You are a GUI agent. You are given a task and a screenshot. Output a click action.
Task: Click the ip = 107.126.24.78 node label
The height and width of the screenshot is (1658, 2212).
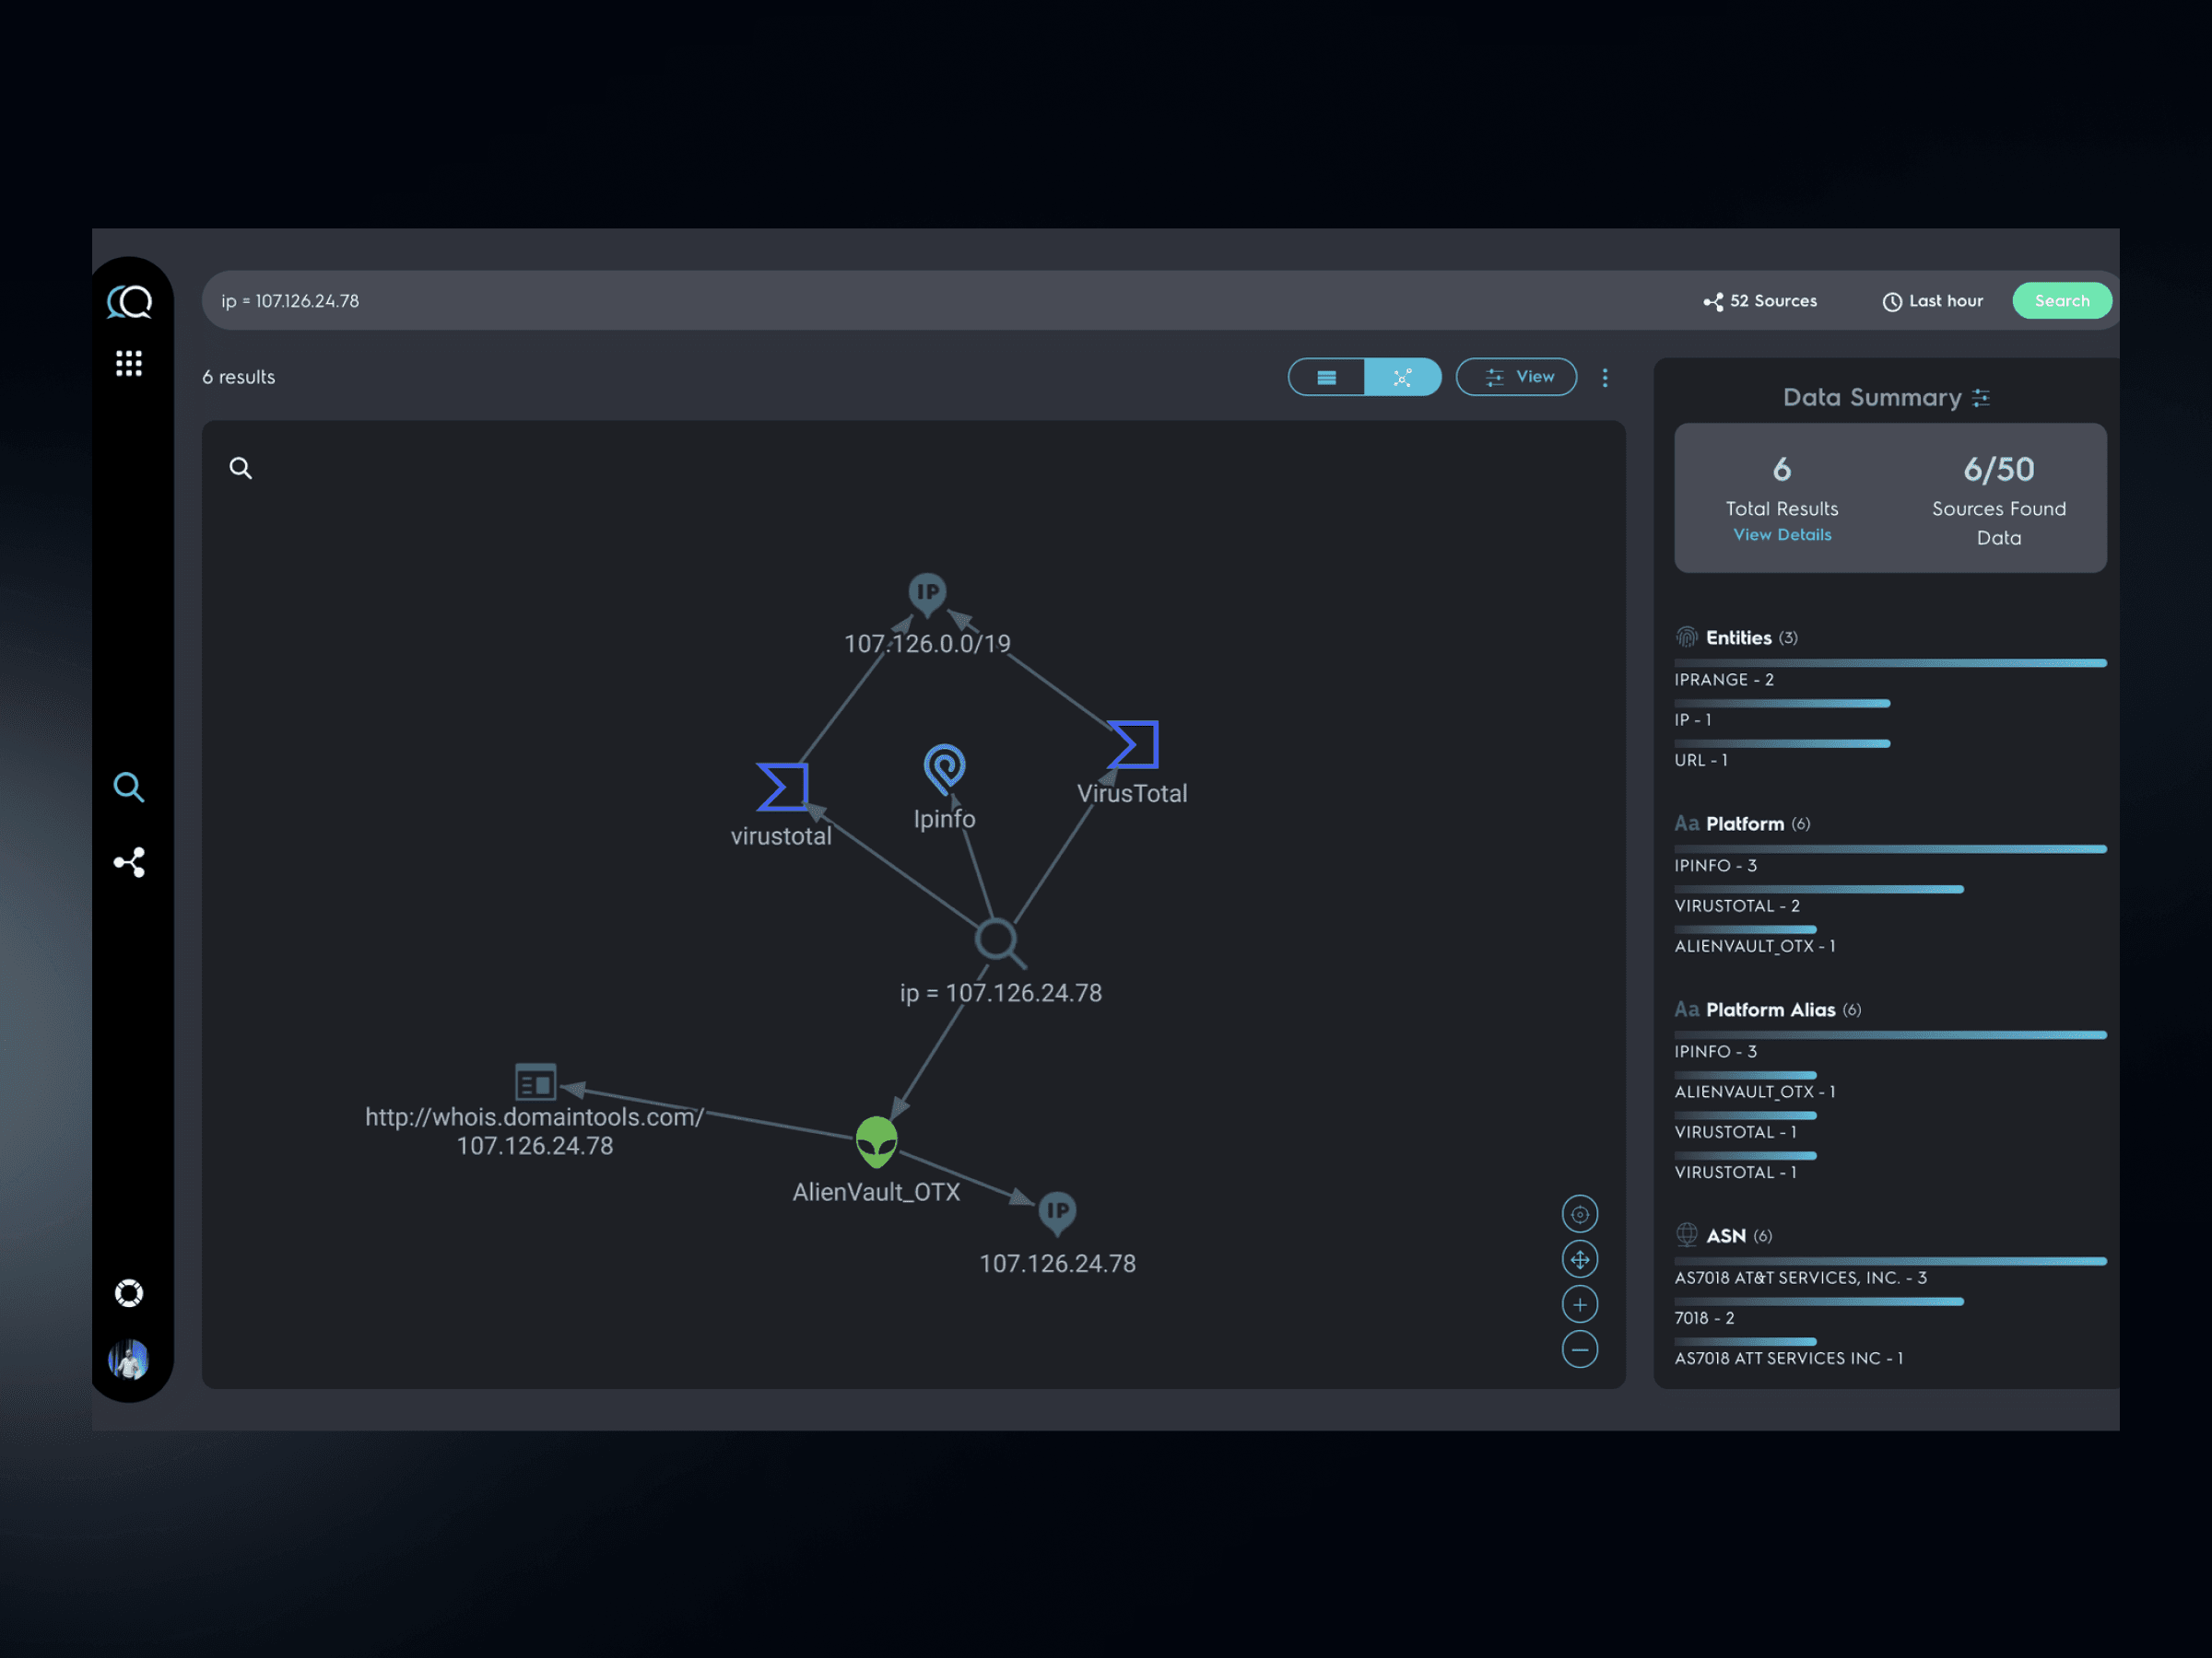tap(1000, 992)
